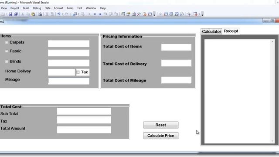Click the receipt scrollbar up arrow
This screenshot has width=279, height=157.
click(x=272, y=42)
